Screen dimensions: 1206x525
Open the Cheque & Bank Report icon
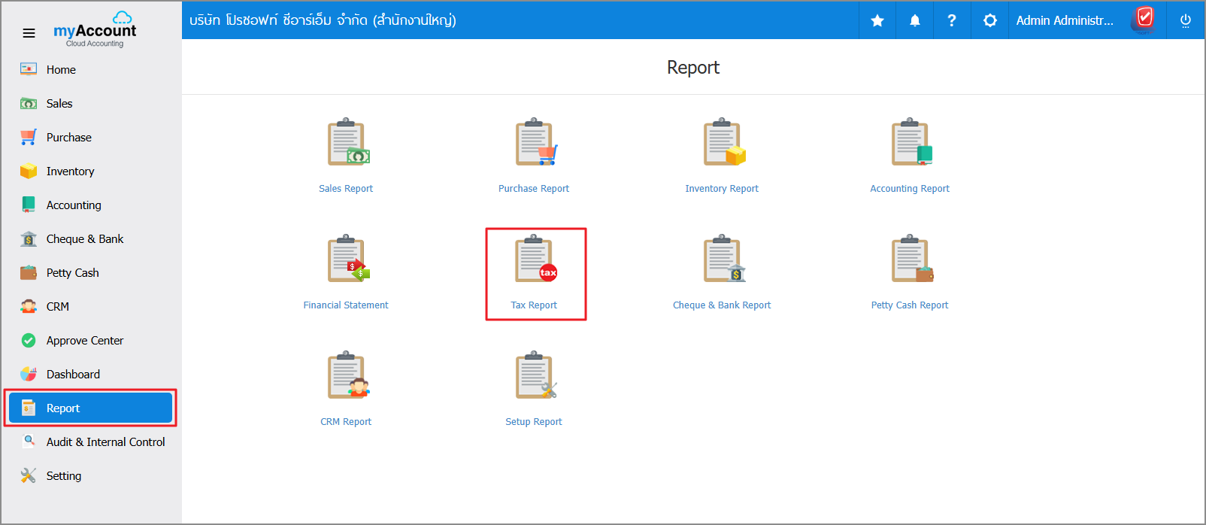tap(723, 259)
